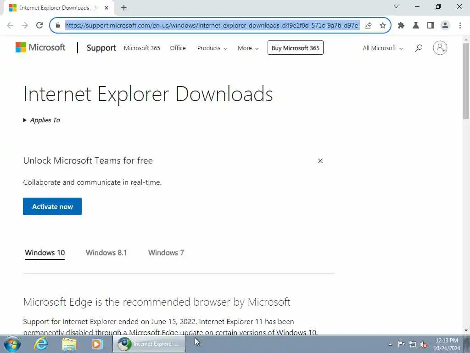Go back to the previous page

(x=10, y=25)
